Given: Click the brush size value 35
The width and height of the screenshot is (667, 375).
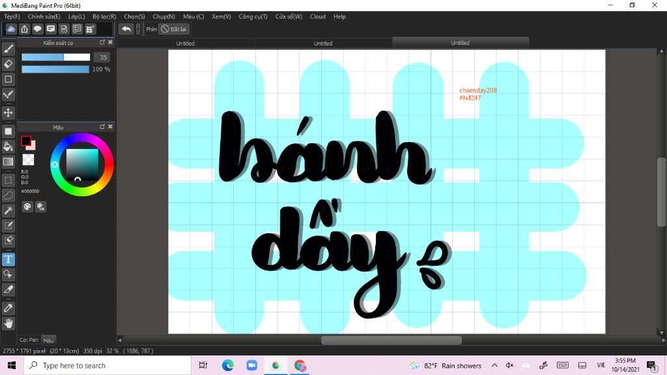Looking at the screenshot, I should [103, 57].
